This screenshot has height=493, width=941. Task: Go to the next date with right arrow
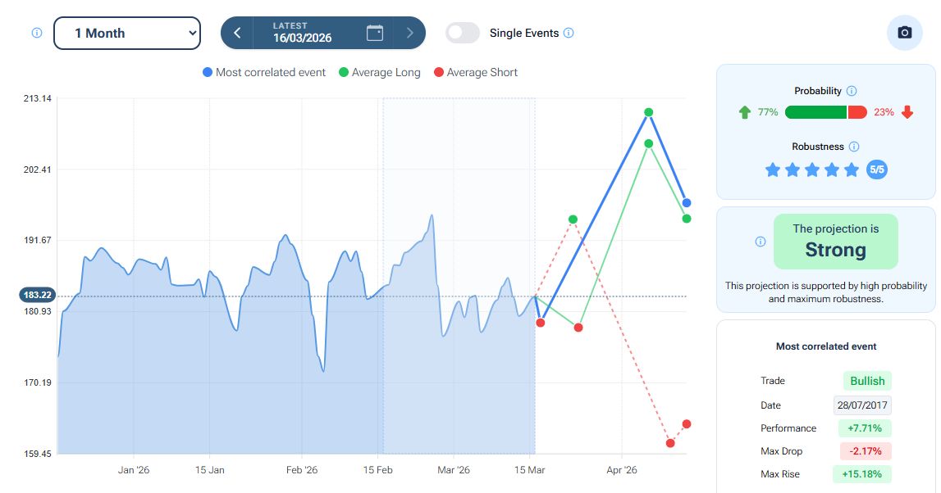point(409,33)
